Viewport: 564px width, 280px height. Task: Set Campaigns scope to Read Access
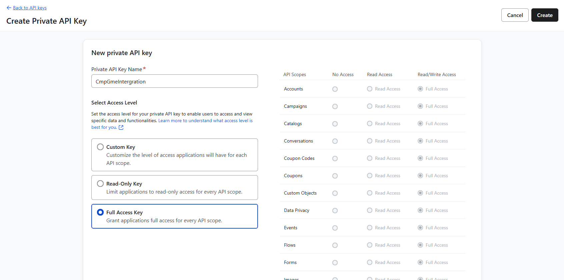pos(370,106)
